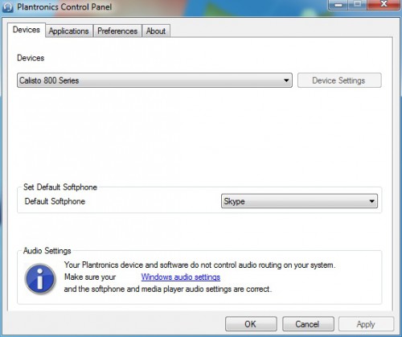Click the Device Settings button
The width and height of the screenshot is (402, 337).
click(x=339, y=80)
